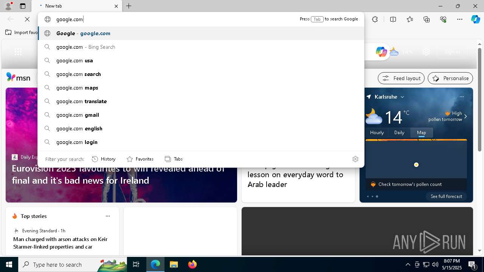The image size is (484, 272).
Task: Open Browser essentials heart icon
Action: tap(443, 19)
